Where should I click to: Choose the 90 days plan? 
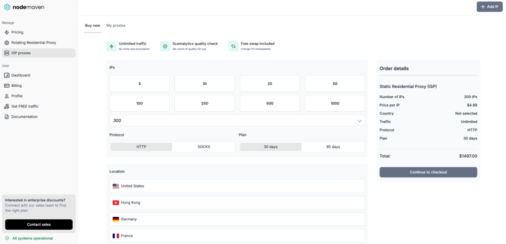point(333,147)
